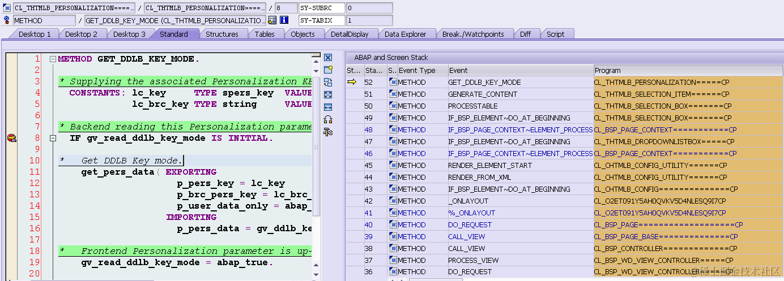Screen dimensions: 784x281
Task: Click the RENDER_FROM_XML event cell
Action: [520, 177]
